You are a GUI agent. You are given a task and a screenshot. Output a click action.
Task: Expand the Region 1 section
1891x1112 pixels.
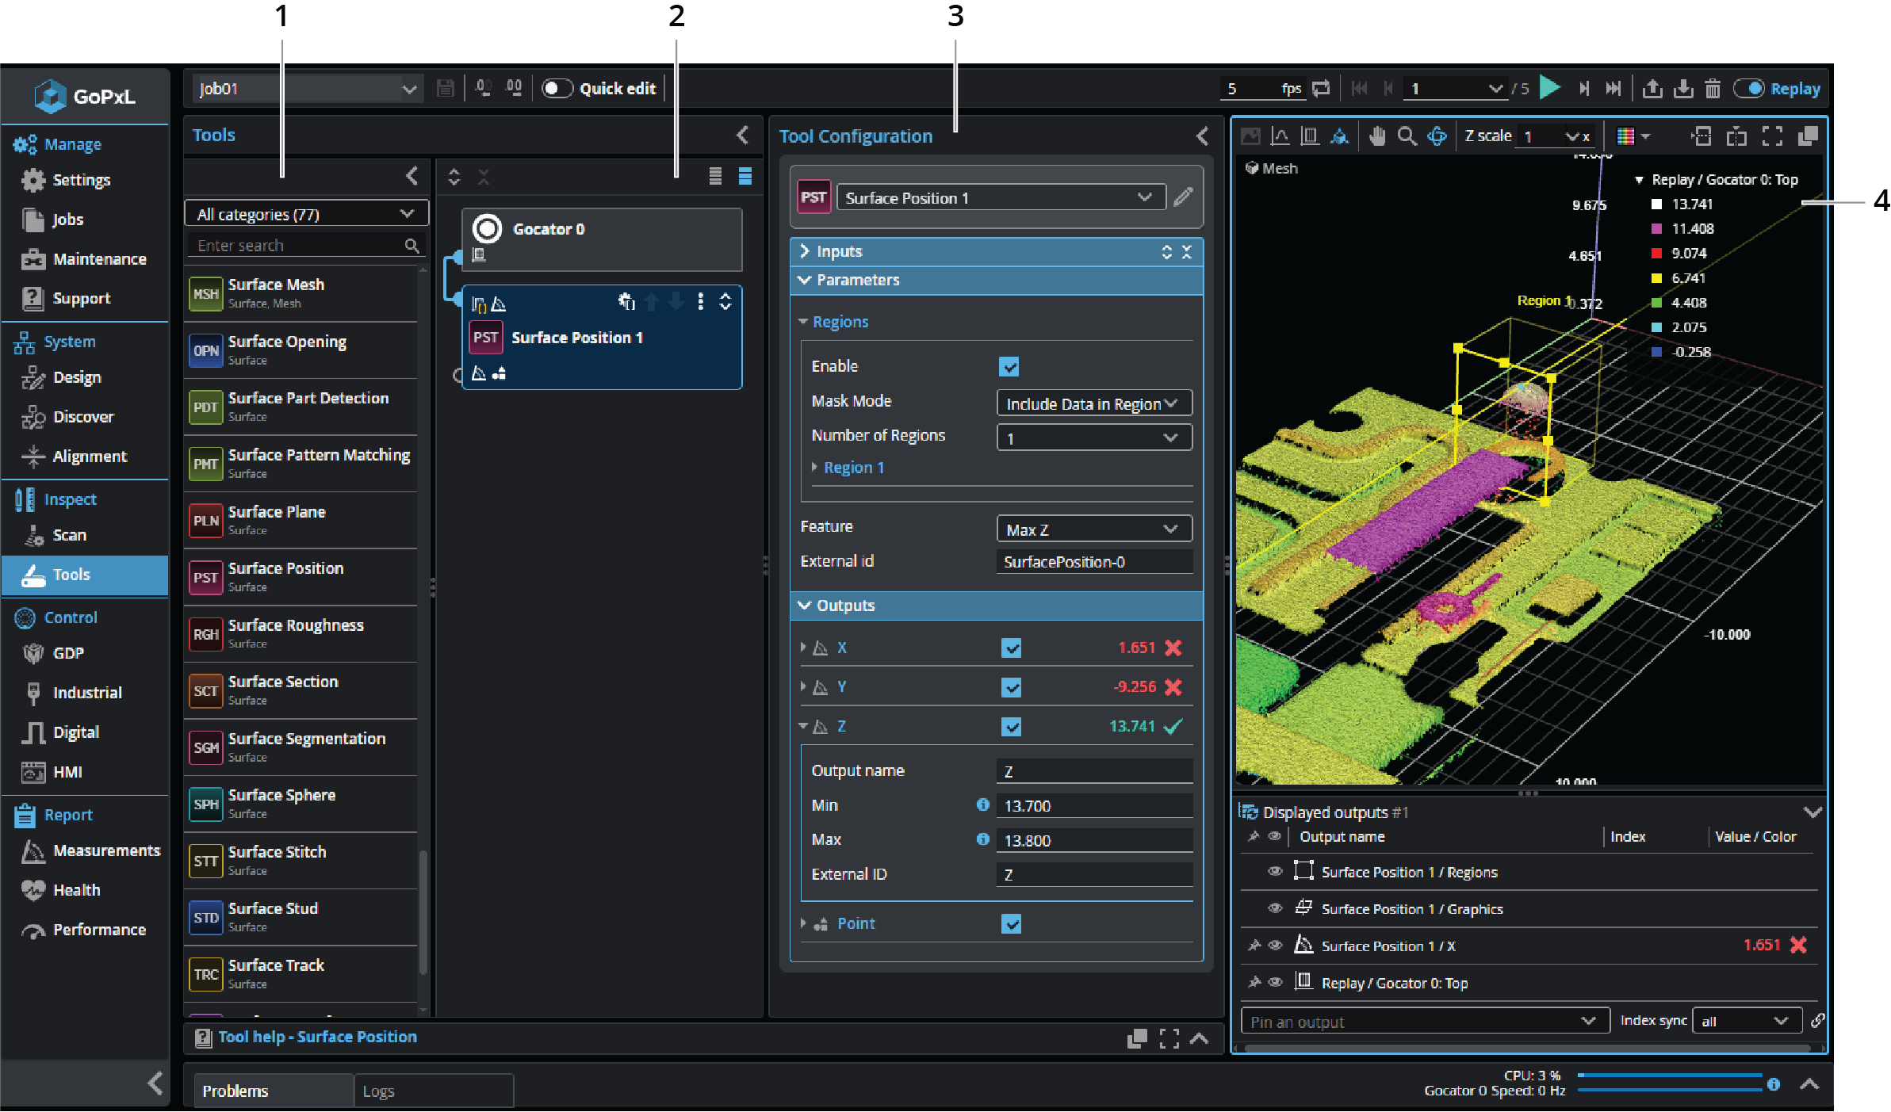tap(853, 468)
